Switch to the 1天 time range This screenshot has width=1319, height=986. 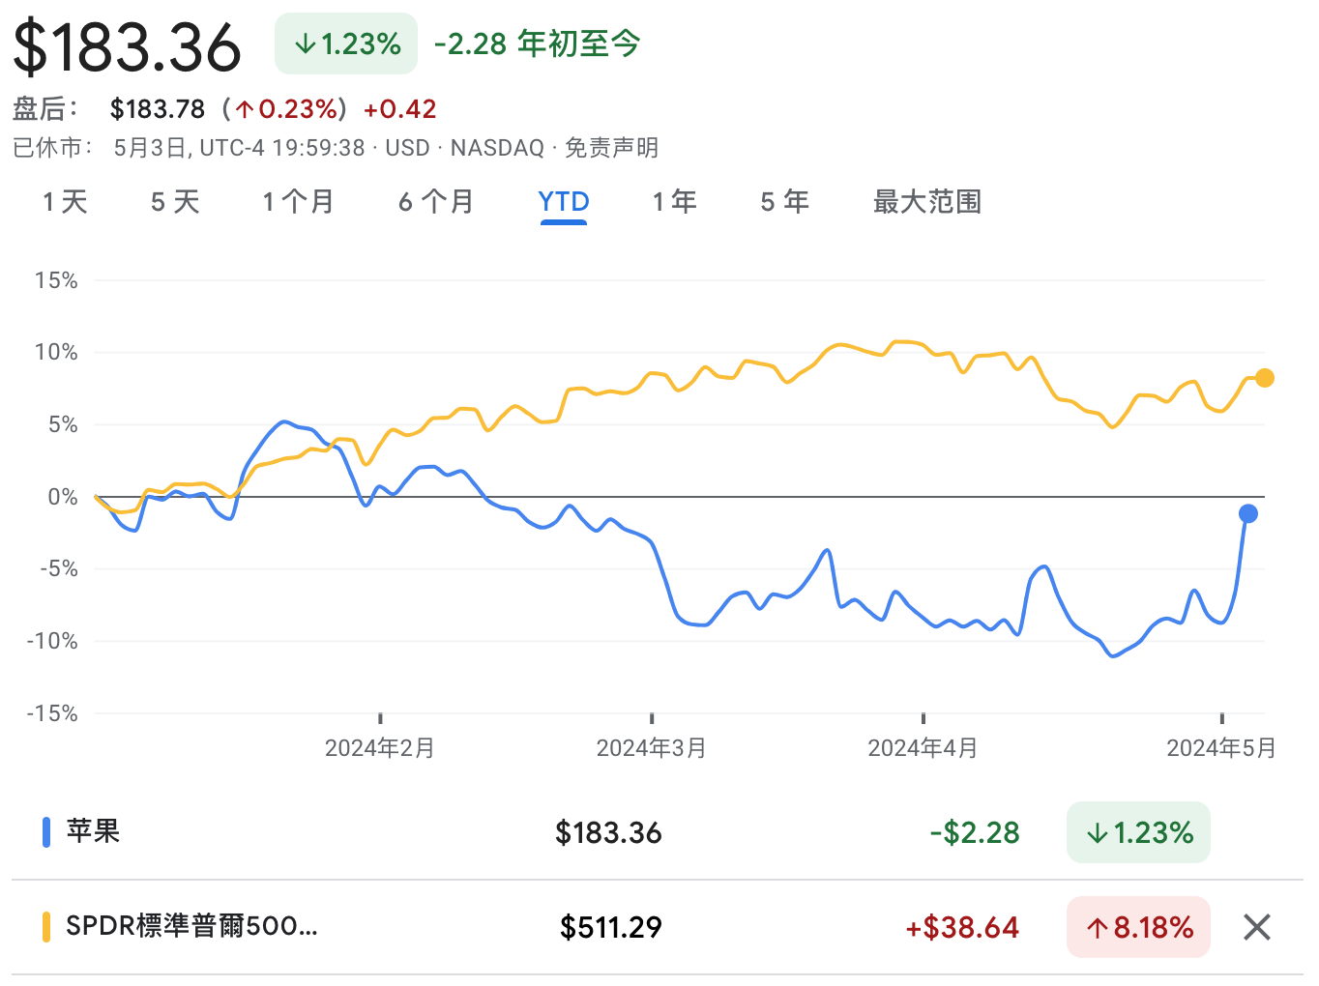[x=64, y=202]
